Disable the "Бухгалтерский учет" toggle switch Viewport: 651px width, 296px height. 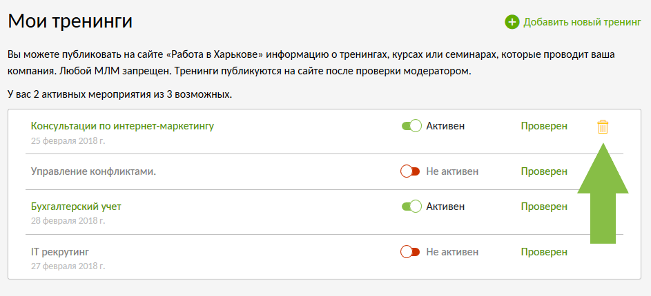pyautogui.click(x=411, y=206)
